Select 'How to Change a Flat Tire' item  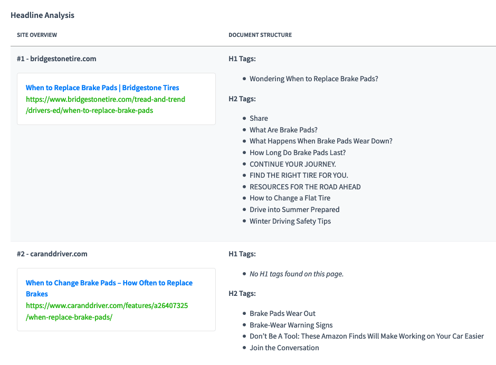[x=290, y=198]
